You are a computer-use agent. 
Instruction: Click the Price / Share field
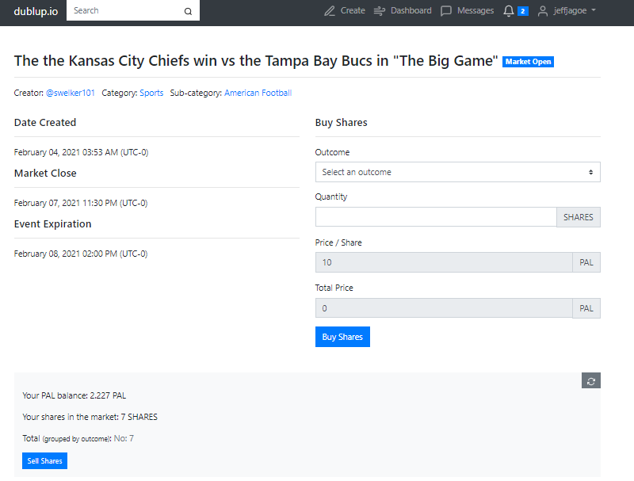pos(444,262)
